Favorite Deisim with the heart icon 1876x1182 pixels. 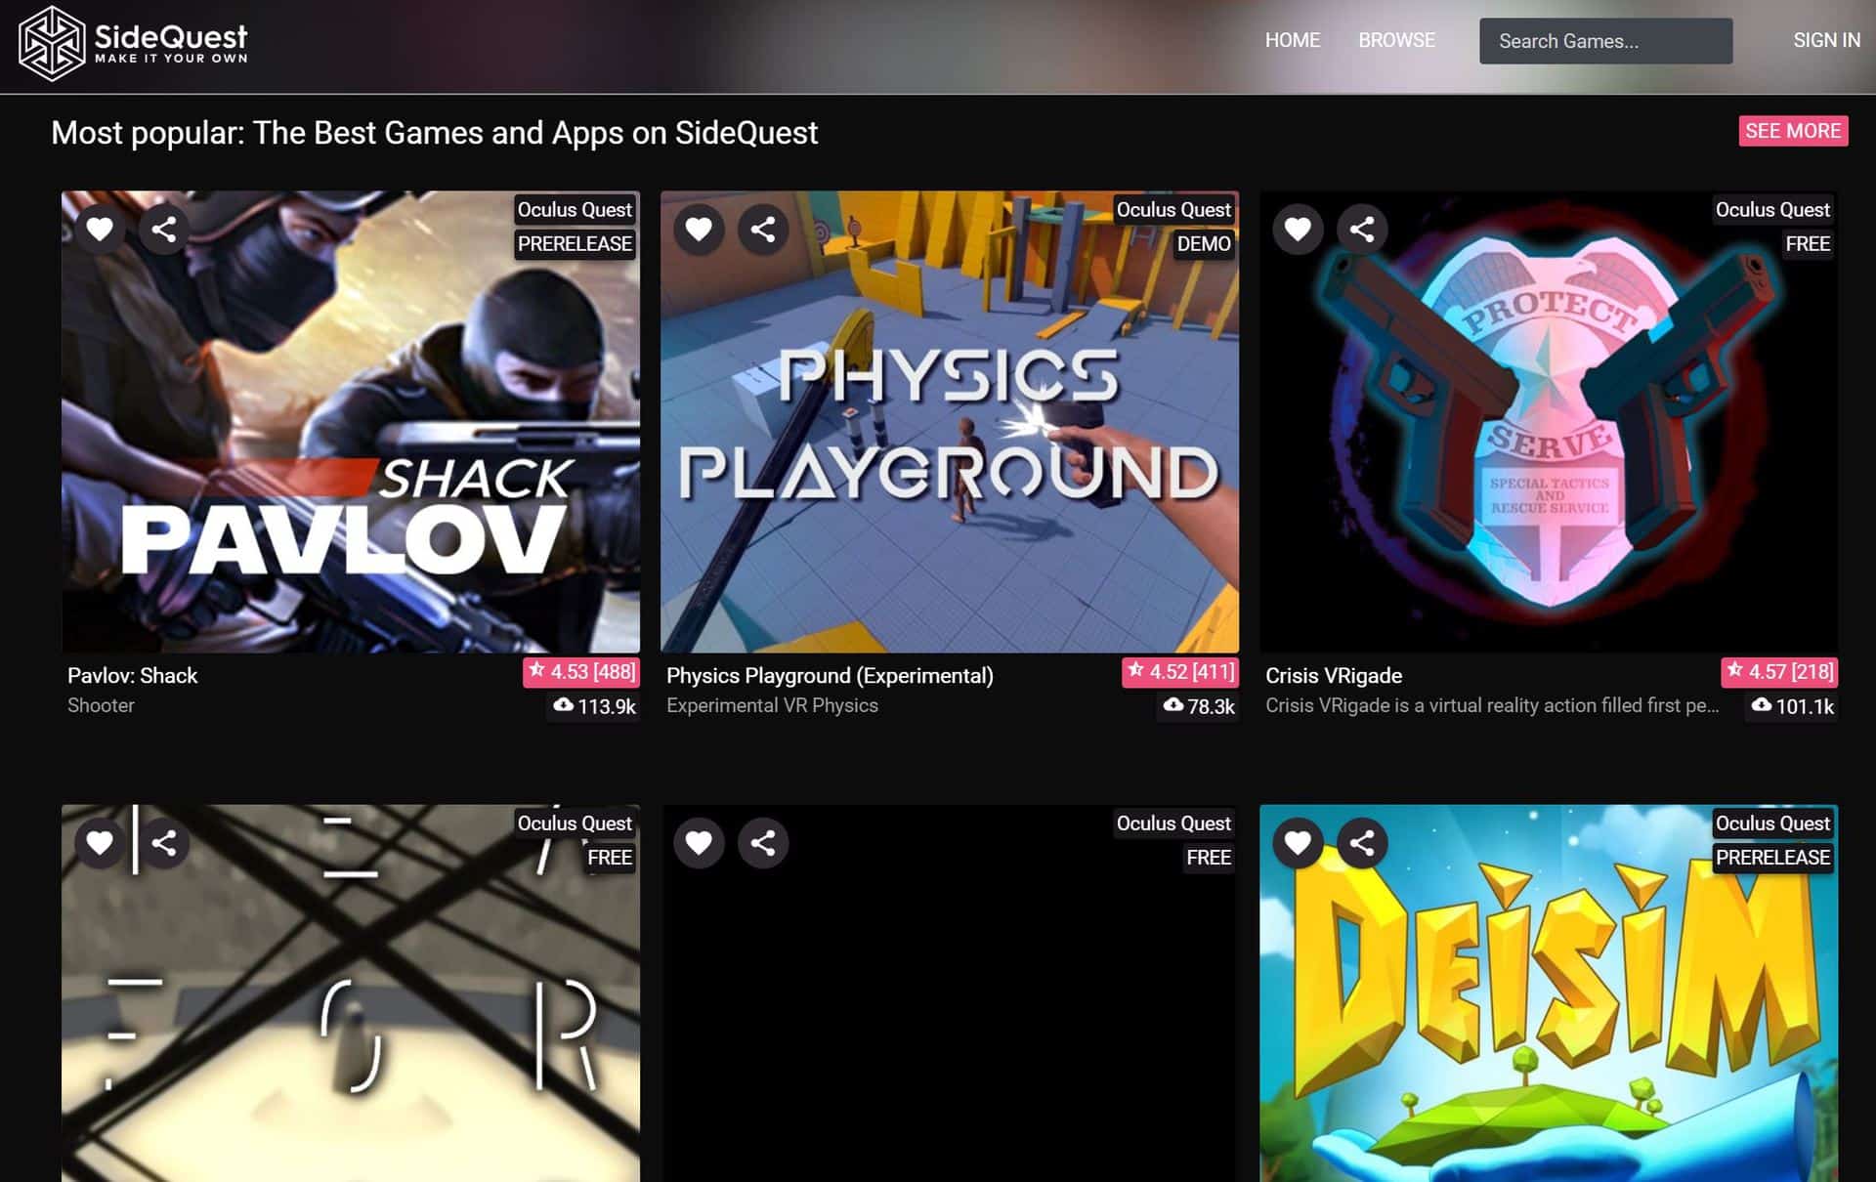pos(1298,843)
